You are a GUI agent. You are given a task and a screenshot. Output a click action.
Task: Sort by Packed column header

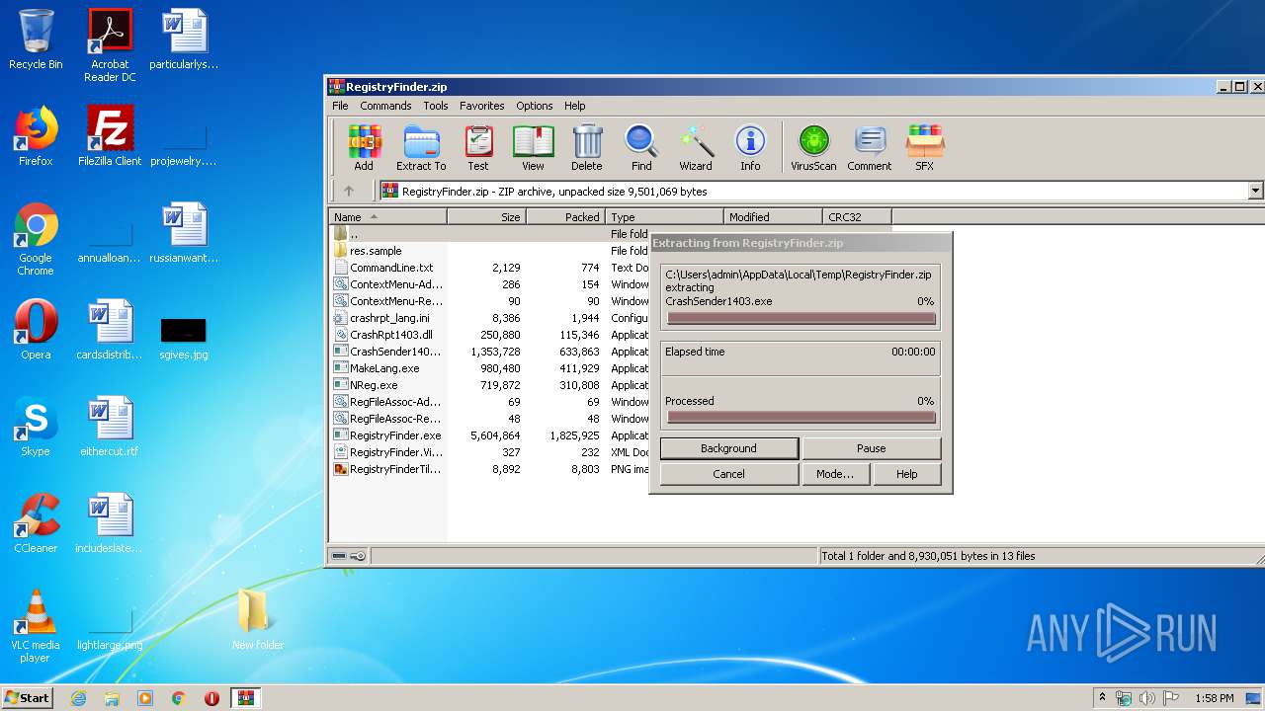(x=565, y=217)
